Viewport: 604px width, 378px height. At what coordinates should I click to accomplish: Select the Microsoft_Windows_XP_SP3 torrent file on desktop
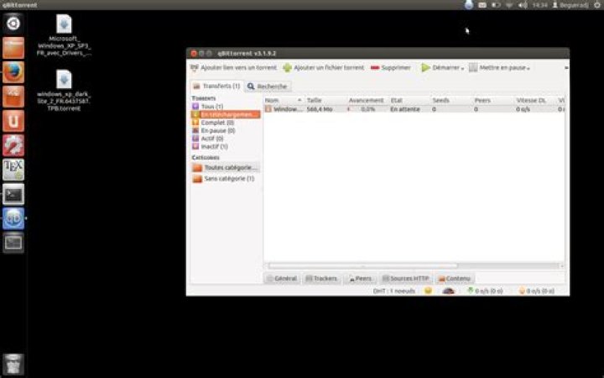[64, 35]
